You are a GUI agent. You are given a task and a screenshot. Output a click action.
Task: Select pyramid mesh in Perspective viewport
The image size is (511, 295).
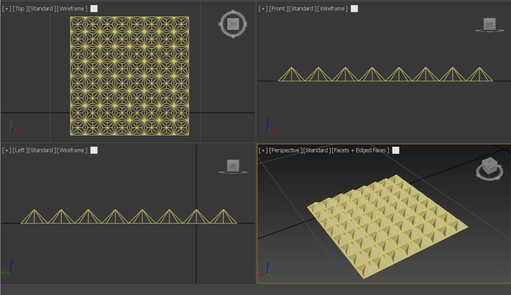click(387, 226)
